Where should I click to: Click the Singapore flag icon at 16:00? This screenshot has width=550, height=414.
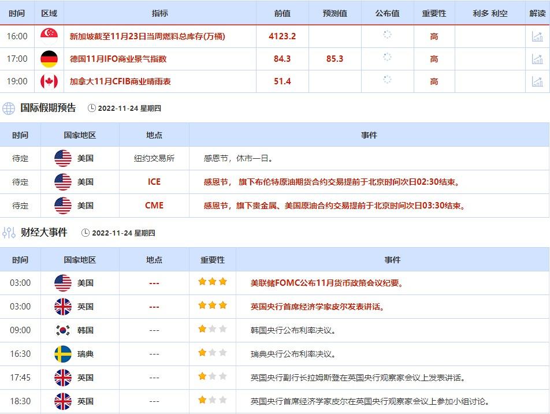coord(49,36)
